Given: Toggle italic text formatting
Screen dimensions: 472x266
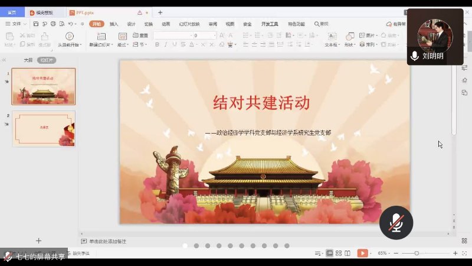Looking at the screenshot, I should click(166, 44).
